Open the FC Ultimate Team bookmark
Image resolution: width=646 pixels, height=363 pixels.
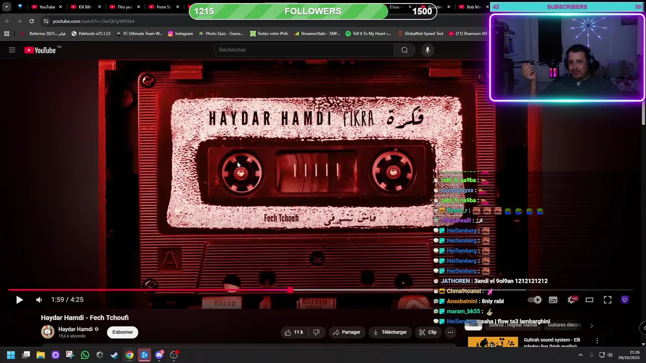click(x=139, y=34)
